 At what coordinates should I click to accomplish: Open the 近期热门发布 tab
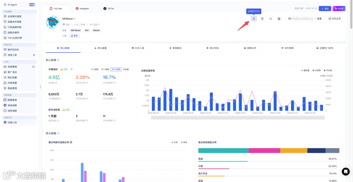coord(325,48)
